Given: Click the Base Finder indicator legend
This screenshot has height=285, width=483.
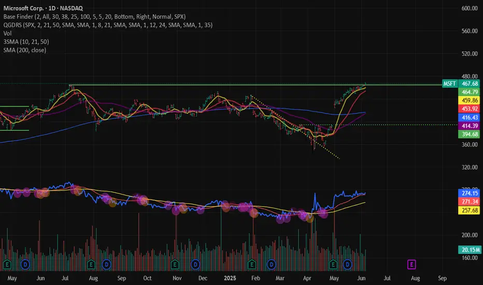Looking at the screenshot, I should pyautogui.click(x=94, y=17).
